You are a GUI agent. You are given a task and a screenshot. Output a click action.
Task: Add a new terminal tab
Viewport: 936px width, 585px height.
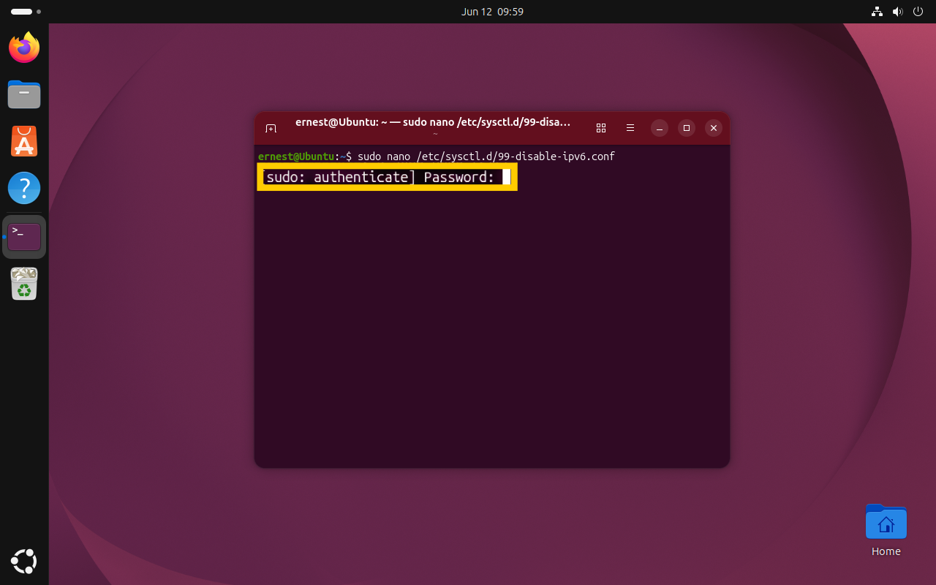[x=271, y=128]
